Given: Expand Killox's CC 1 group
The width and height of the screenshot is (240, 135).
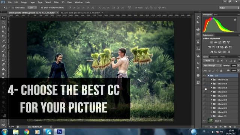Looking at the screenshot, I should coord(211,116).
